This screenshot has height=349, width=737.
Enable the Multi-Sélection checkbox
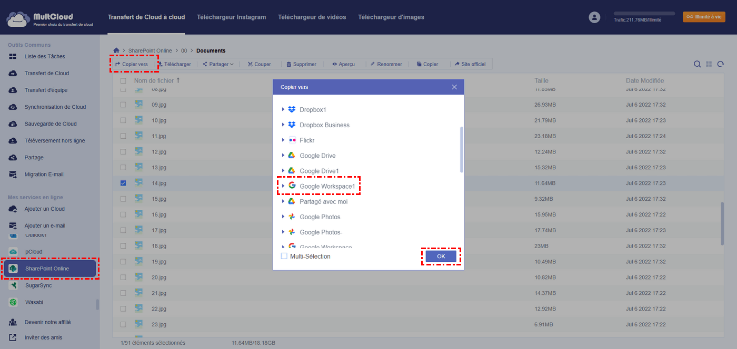point(284,256)
